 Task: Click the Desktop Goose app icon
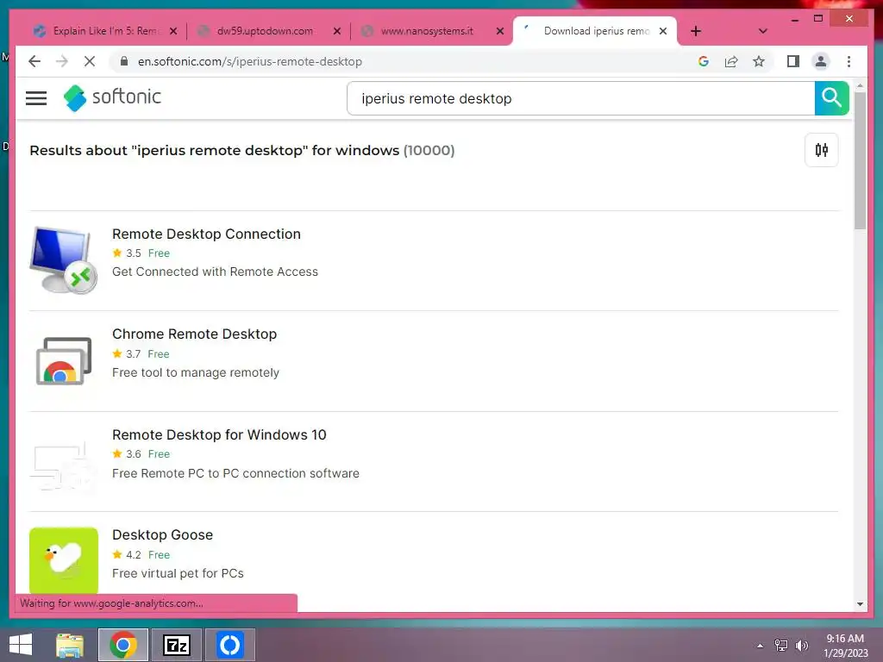click(x=64, y=560)
